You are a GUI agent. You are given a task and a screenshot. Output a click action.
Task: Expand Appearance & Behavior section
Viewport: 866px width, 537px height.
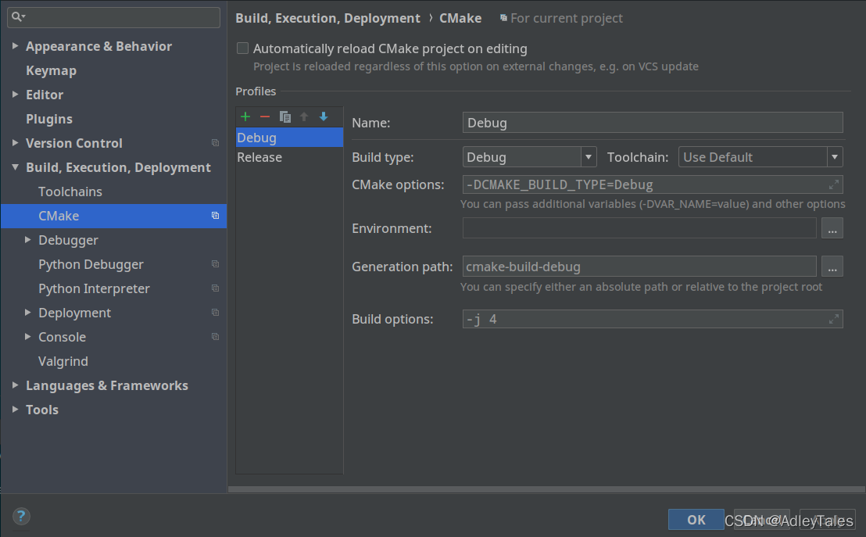15,47
